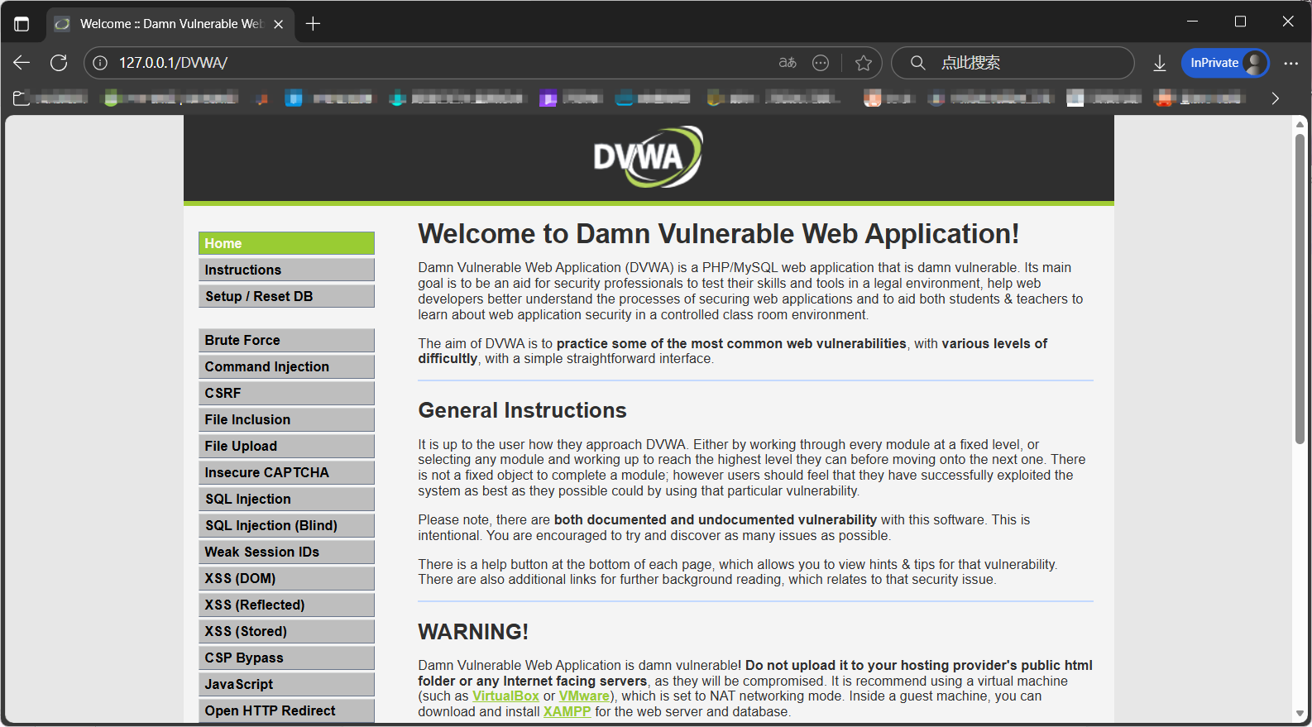
Task: Open the tab actions menu icon
Action: (x=22, y=24)
